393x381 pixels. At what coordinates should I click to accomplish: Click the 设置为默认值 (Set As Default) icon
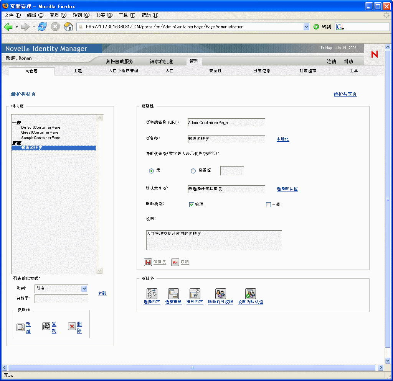click(250, 294)
